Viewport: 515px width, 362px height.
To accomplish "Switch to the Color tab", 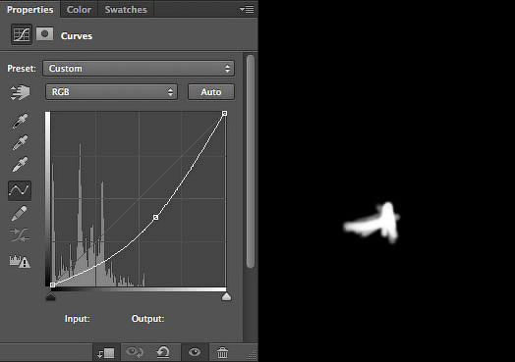I will coord(79,10).
